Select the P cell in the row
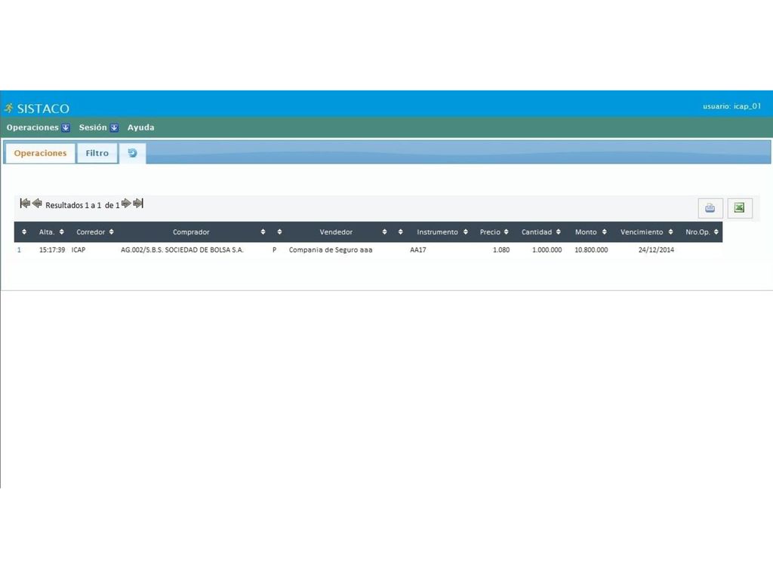Screen dimensions: 773x579 tap(275, 250)
